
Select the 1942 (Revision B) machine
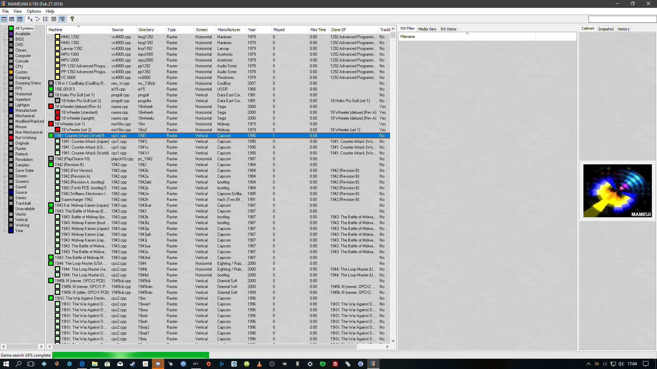[x=219, y=165]
